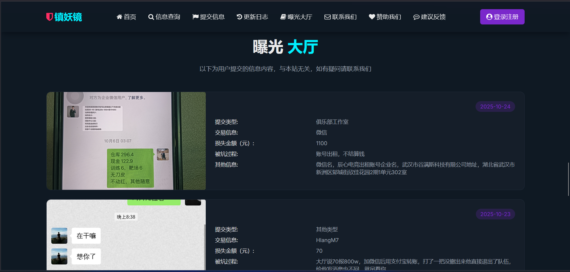Open 信息查询 via its magnifier icon

(x=151, y=17)
